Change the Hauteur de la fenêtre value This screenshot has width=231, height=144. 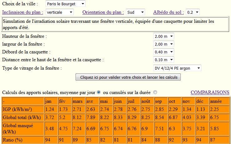tap(164, 36)
